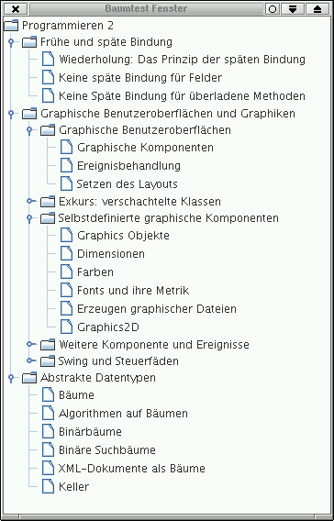Click folder icon of Frühe und späte Bindung
Image resolution: width=334 pixels, height=521 pixels.
pyautogui.click(x=29, y=42)
